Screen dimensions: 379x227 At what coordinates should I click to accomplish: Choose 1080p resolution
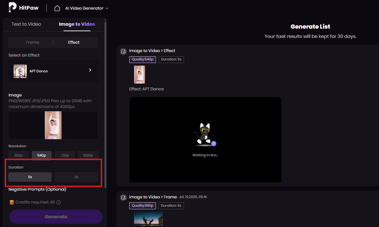(x=88, y=155)
